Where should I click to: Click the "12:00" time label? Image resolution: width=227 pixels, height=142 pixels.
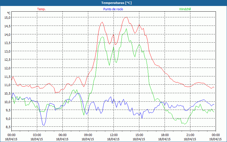(x=114, y=135)
